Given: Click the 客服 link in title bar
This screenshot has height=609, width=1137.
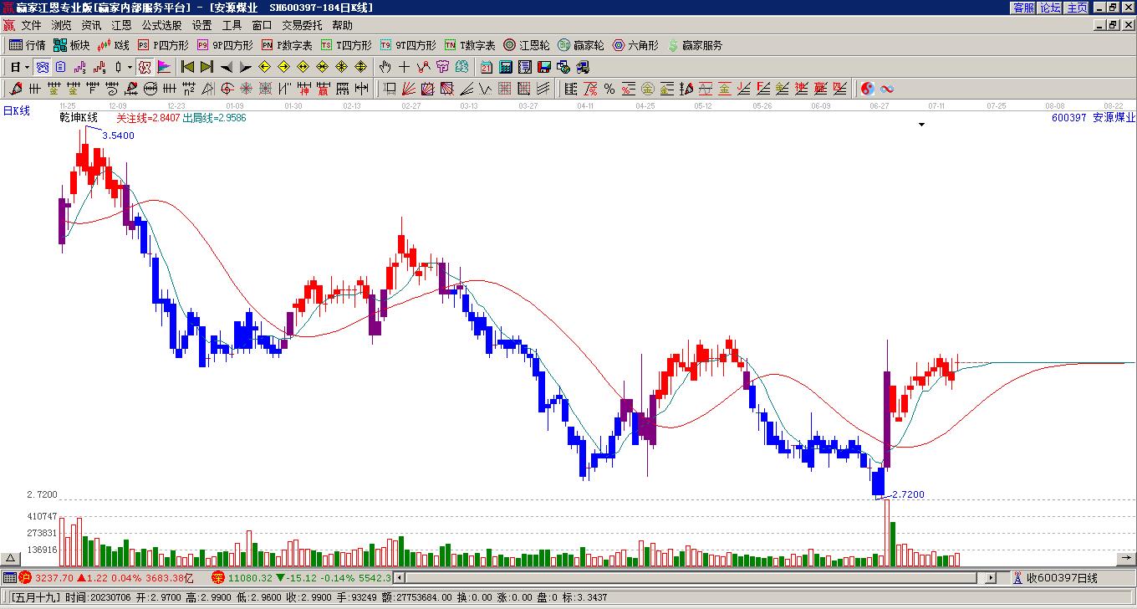Looking at the screenshot, I should pos(1023,8).
